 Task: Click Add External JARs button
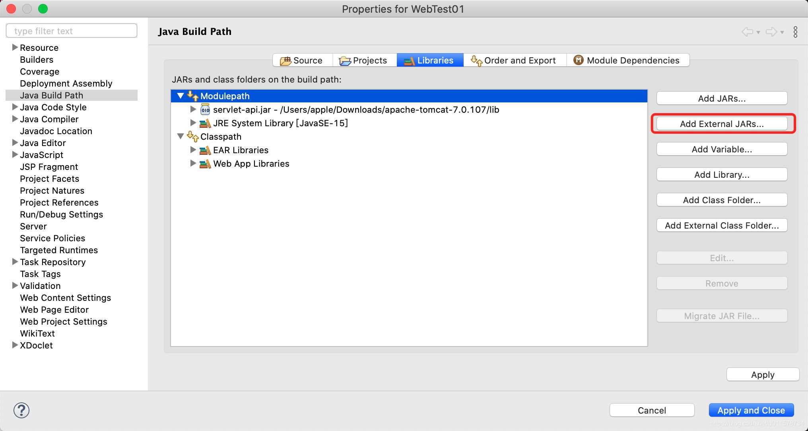click(722, 124)
